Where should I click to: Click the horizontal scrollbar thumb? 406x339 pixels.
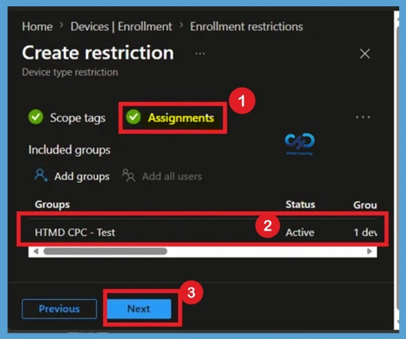pos(105,251)
